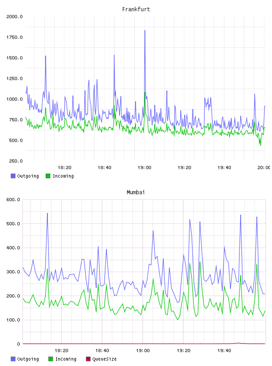Click the 18:40 time label on Frankfurt chart

[x=104, y=168]
